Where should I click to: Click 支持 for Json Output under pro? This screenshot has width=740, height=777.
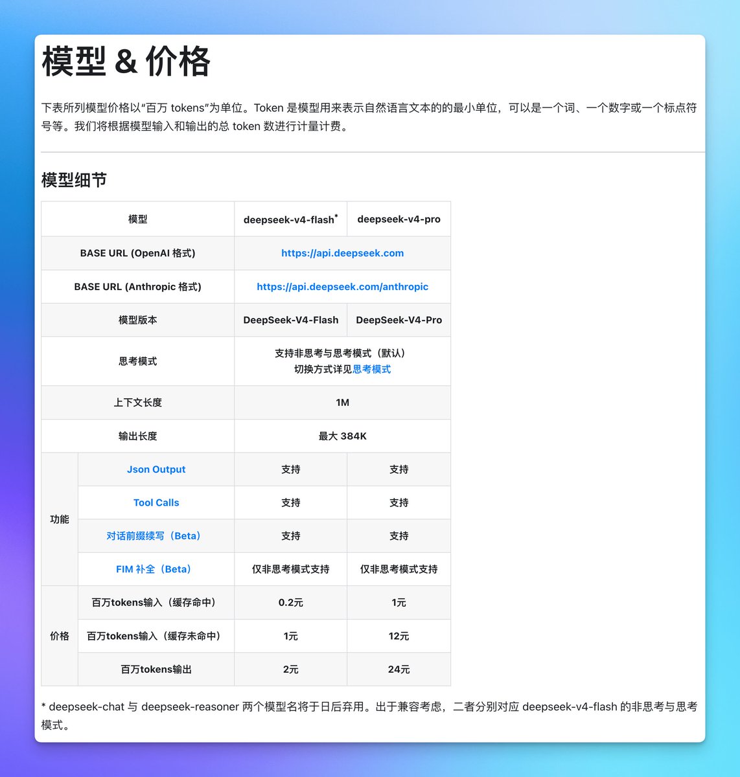coord(399,469)
